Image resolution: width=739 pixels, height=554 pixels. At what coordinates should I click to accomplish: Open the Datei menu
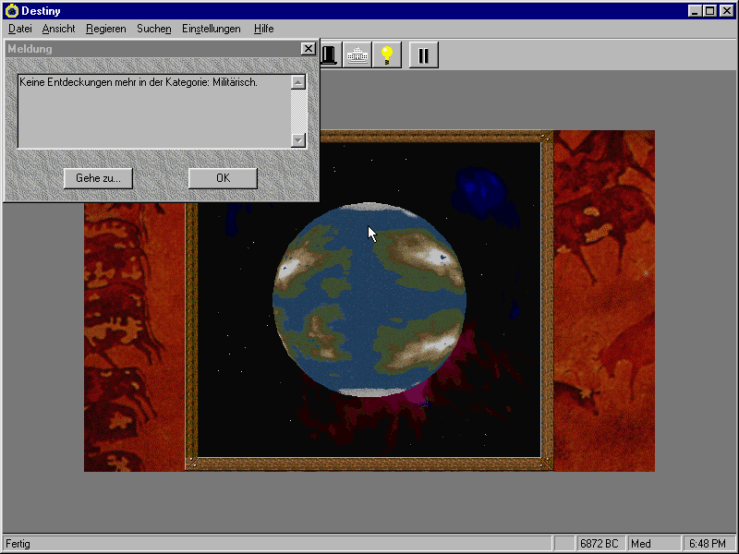20,29
